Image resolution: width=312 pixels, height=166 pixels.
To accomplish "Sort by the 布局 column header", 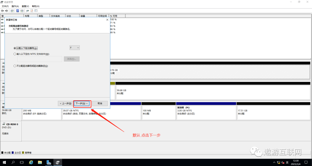I will pos(31,16).
